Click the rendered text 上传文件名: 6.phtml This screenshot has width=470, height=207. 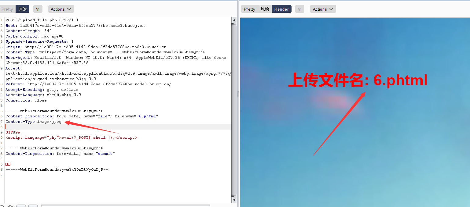(x=358, y=80)
